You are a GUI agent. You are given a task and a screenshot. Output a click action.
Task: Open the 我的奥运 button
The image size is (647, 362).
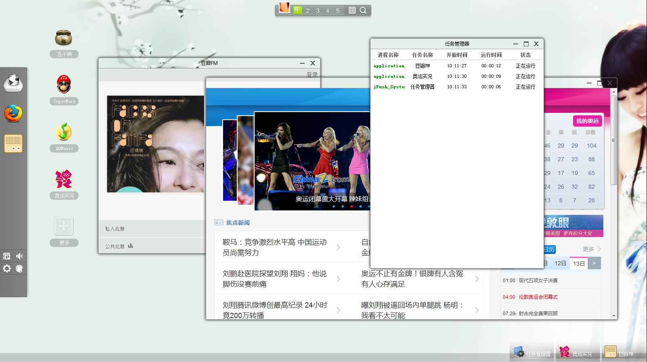(x=587, y=121)
